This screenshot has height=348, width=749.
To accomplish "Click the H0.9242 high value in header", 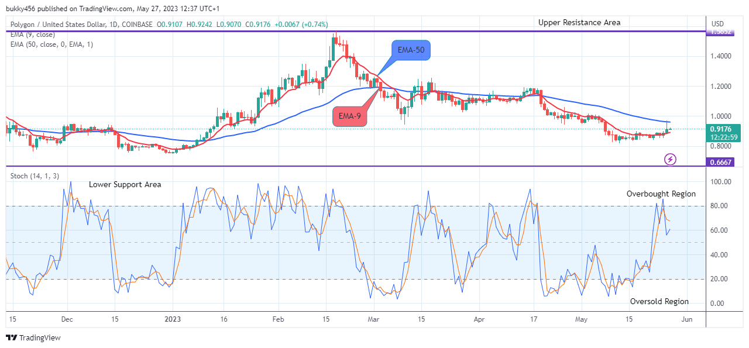I will click(201, 24).
